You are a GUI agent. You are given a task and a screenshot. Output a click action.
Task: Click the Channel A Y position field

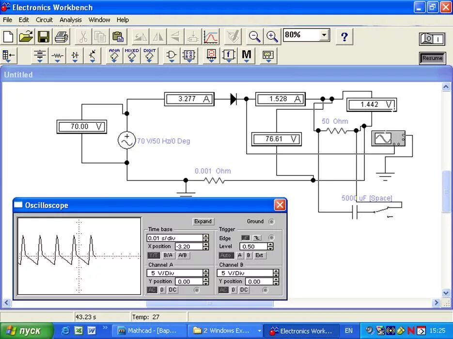[189, 281]
